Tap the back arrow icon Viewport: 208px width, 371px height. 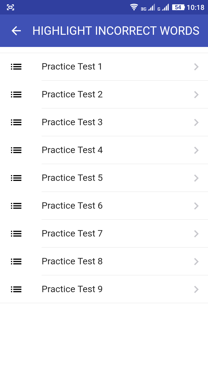coord(16,31)
